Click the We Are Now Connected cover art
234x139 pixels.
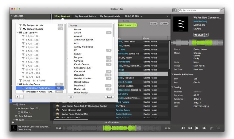tap(181, 24)
